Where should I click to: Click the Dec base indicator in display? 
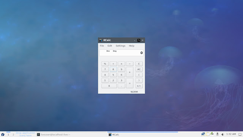[x=108, y=51]
